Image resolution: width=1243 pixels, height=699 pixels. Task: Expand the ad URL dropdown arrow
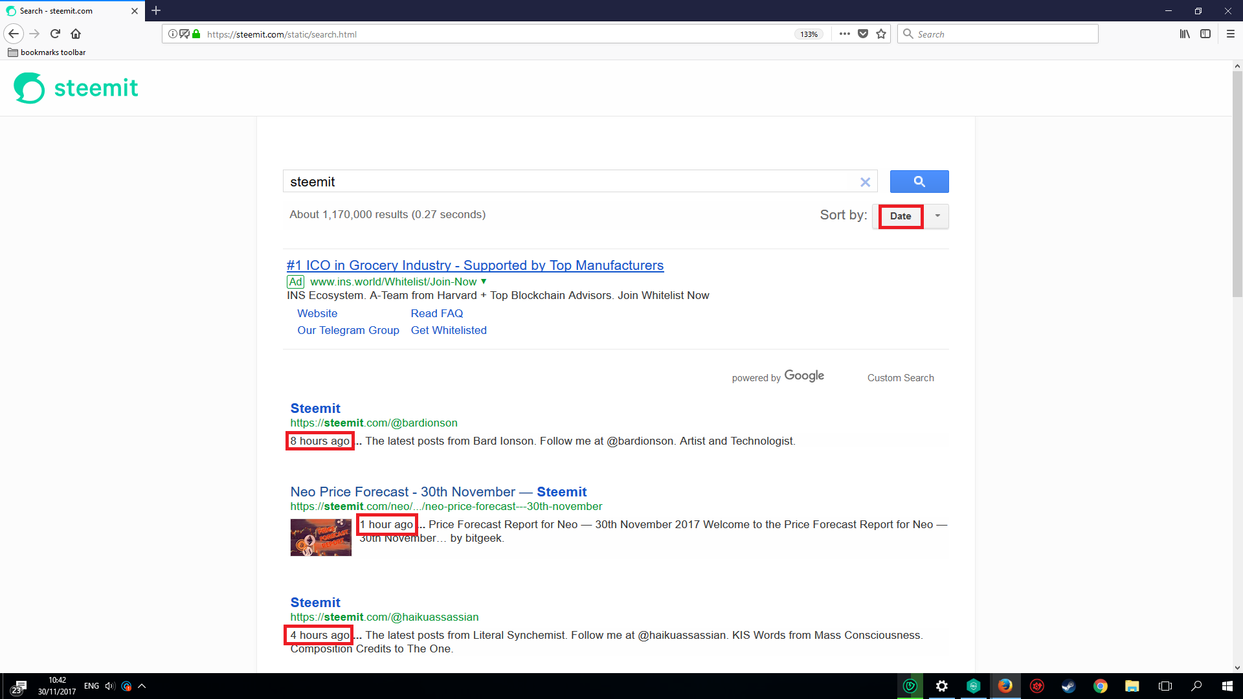tap(484, 282)
